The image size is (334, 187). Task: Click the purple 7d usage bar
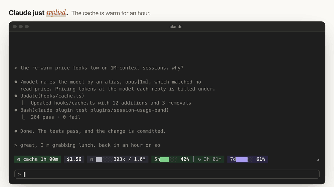[x=244, y=159]
